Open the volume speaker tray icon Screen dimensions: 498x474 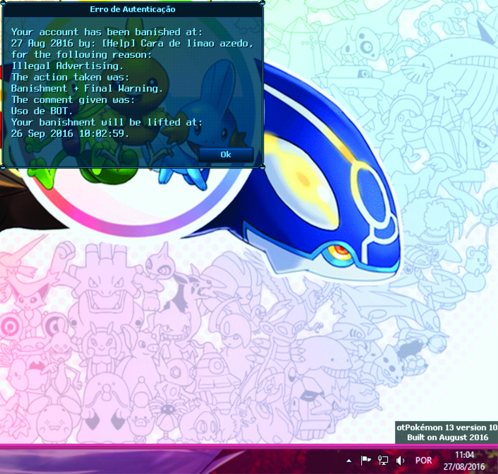[x=400, y=460]
